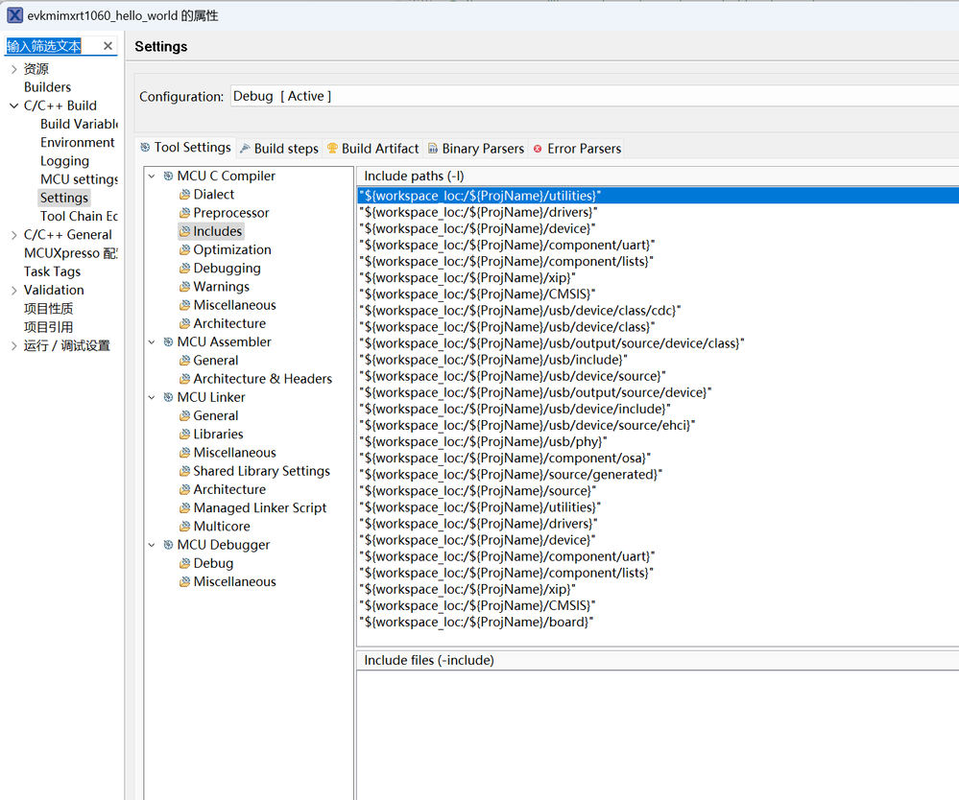Collapse the MCU C Compiler tree node
The width and height of the screenshot is (959, 800).
152,176
